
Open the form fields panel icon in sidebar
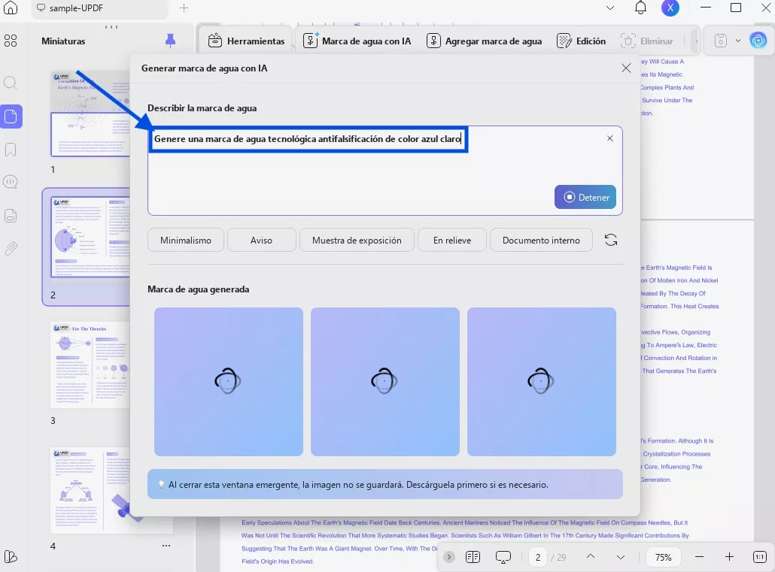point(11,216)
